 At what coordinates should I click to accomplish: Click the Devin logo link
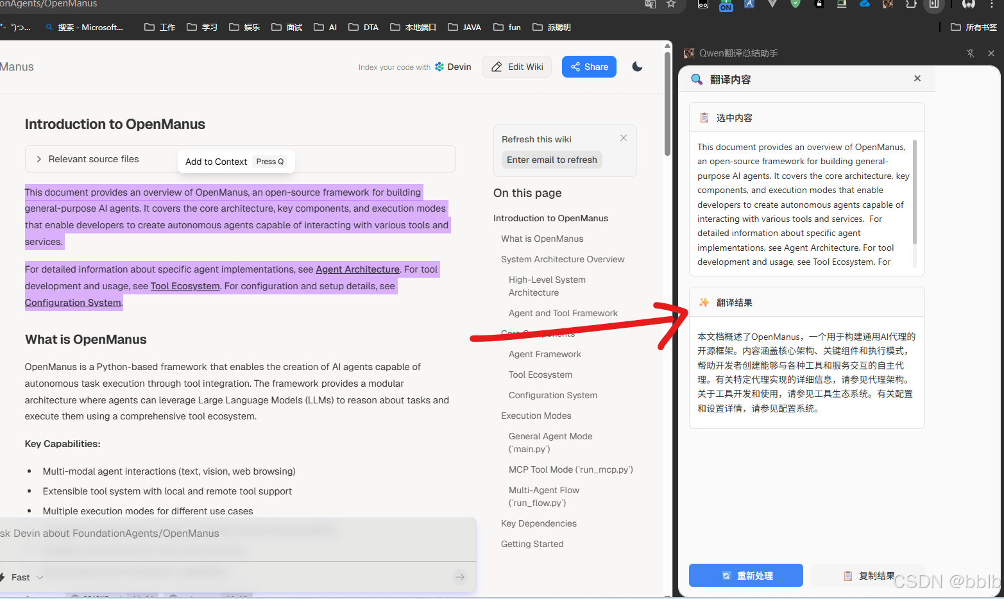(453, 67)
